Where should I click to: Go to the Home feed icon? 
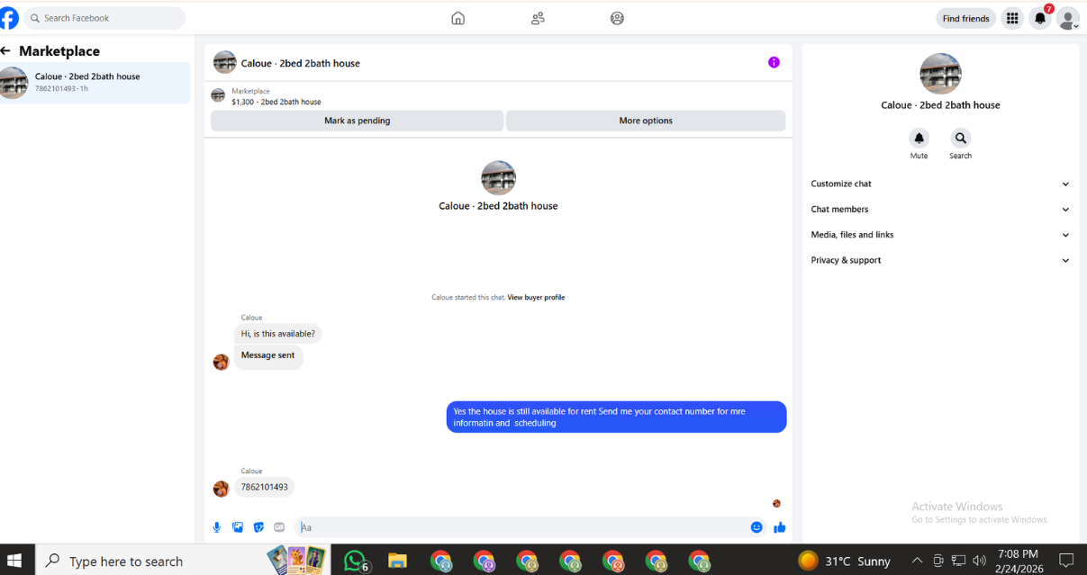(458, 18)
